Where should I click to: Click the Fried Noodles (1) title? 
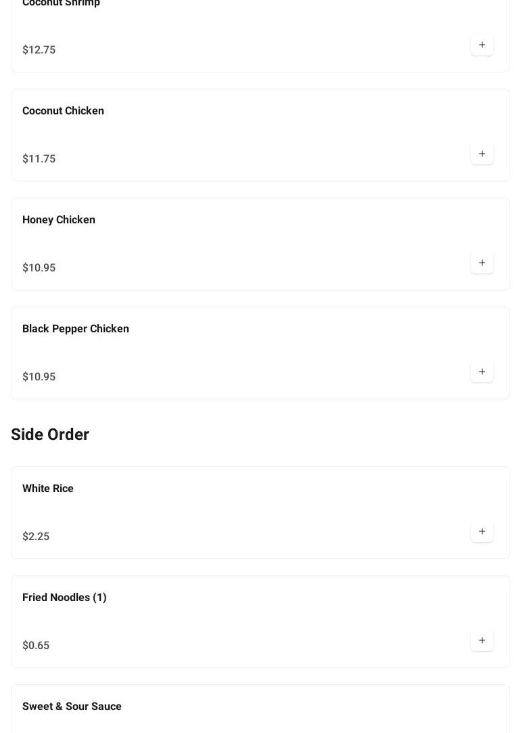point(64,598)
